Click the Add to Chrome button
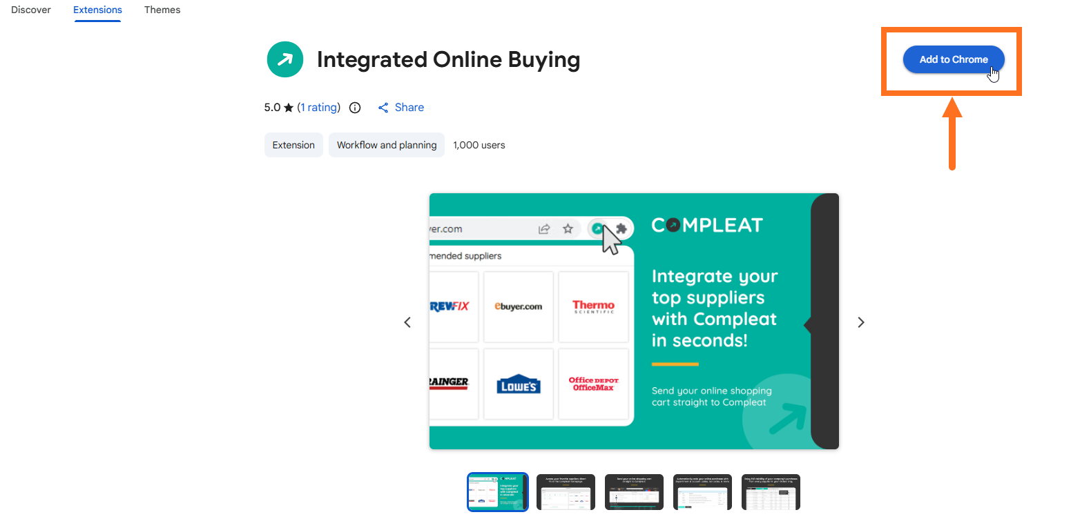 tap(954, 59)
